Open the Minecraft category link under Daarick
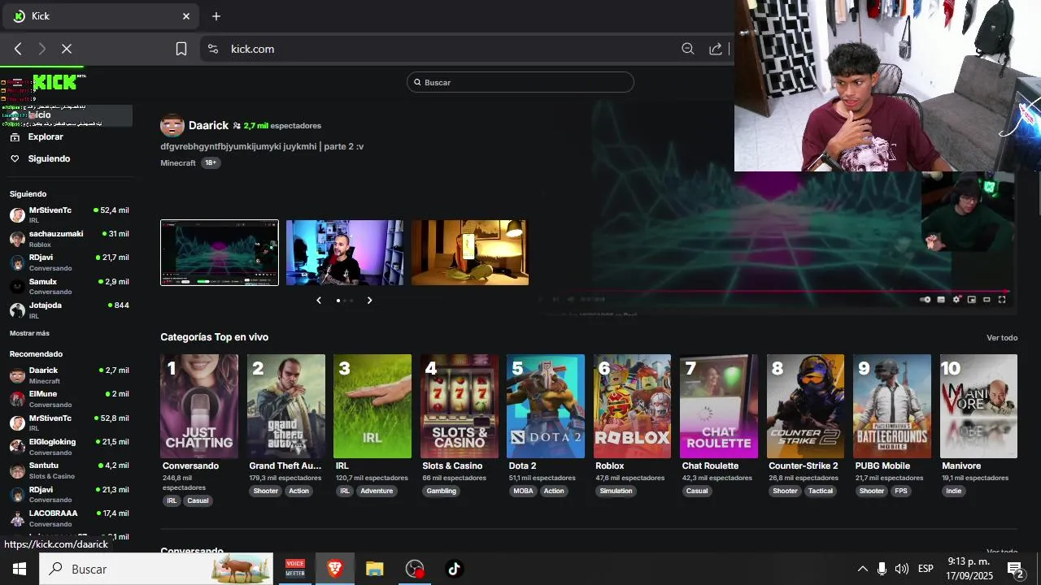The width and height of the screenshot is (1041, 585). pos(178,163)
